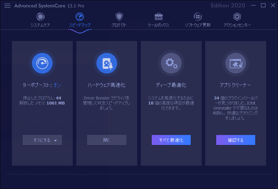Screen dimensions: 278x189
Task: Click the ディープ最適化 title
Action: click(x=171, y=85)
